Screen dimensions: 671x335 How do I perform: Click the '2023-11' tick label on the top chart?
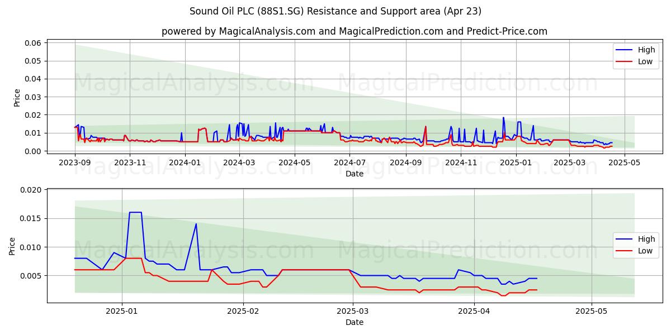pos(130,162)
